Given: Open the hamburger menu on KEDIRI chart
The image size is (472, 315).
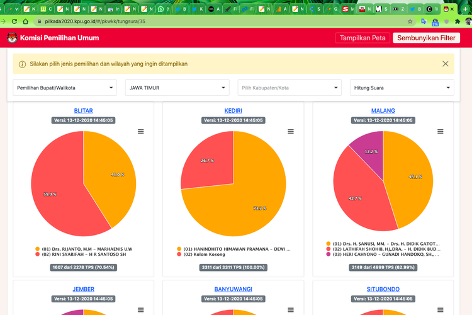Looking at the screenshot, I should pyautogui.click(x=291, y=131).
